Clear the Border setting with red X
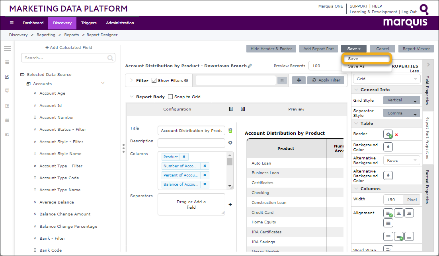 tap(396, 135)
